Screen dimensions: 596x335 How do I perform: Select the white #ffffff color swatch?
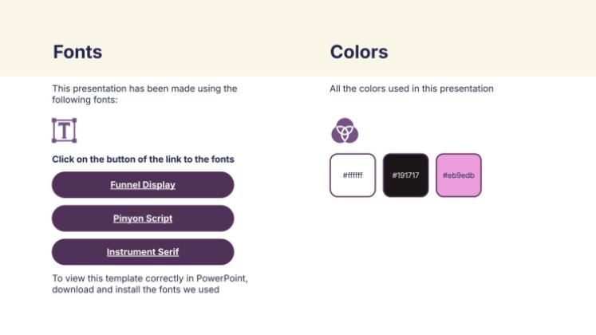(x=353, y=175)
